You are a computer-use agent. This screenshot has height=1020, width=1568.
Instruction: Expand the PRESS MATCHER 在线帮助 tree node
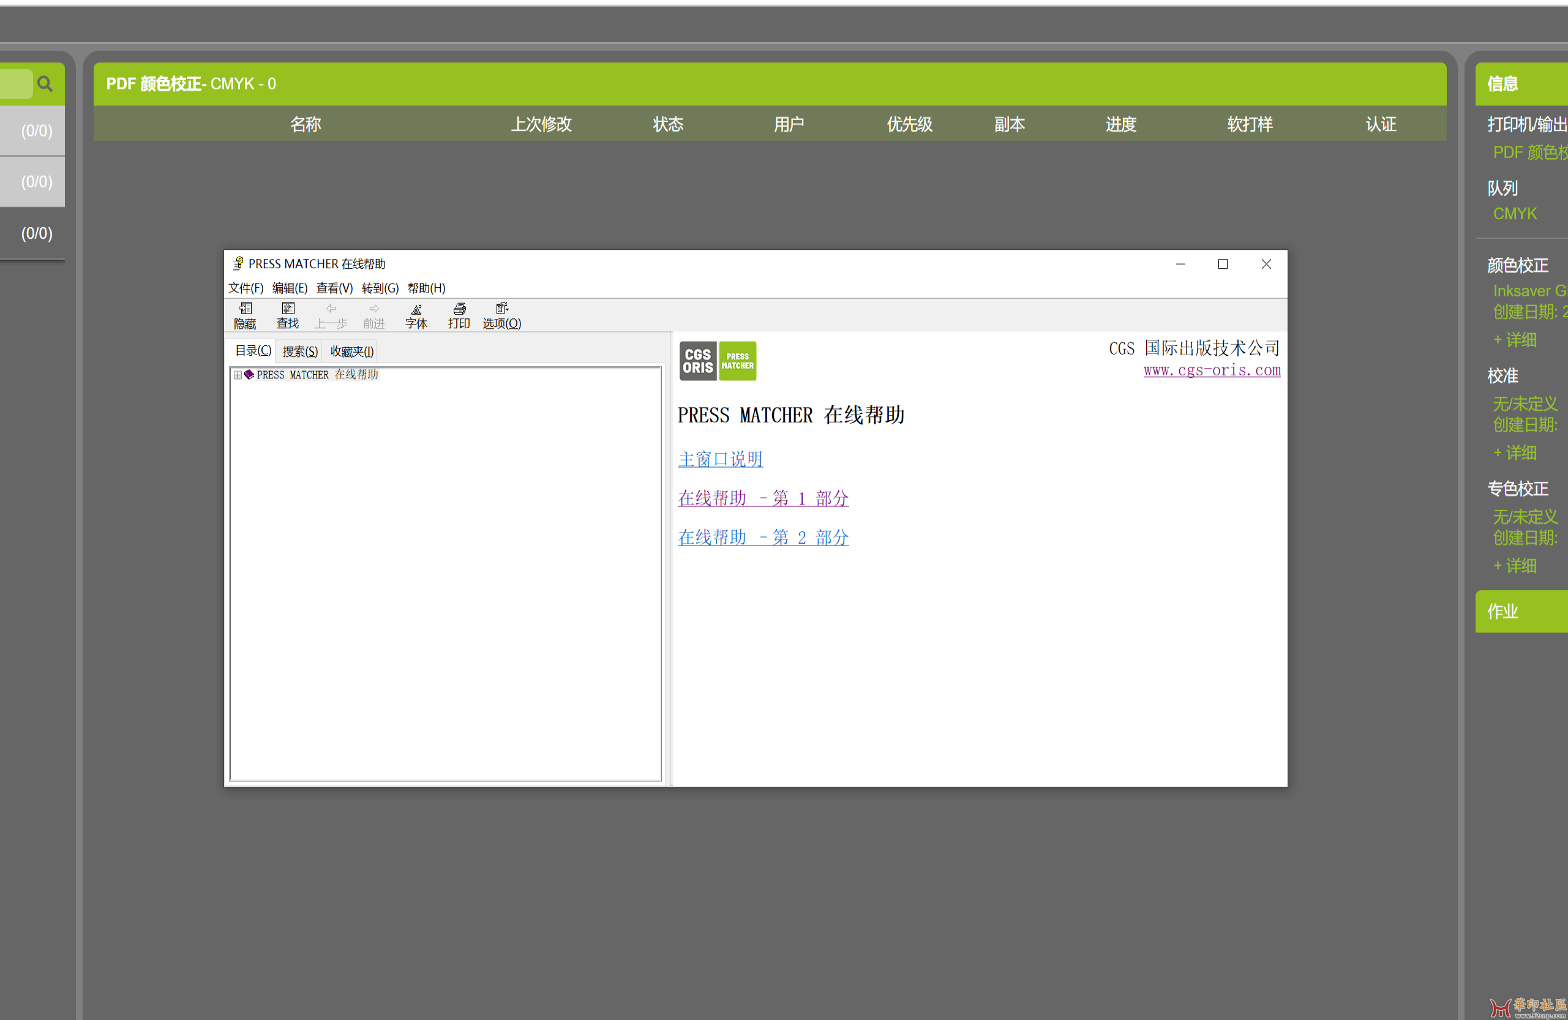tap(237, 375)
